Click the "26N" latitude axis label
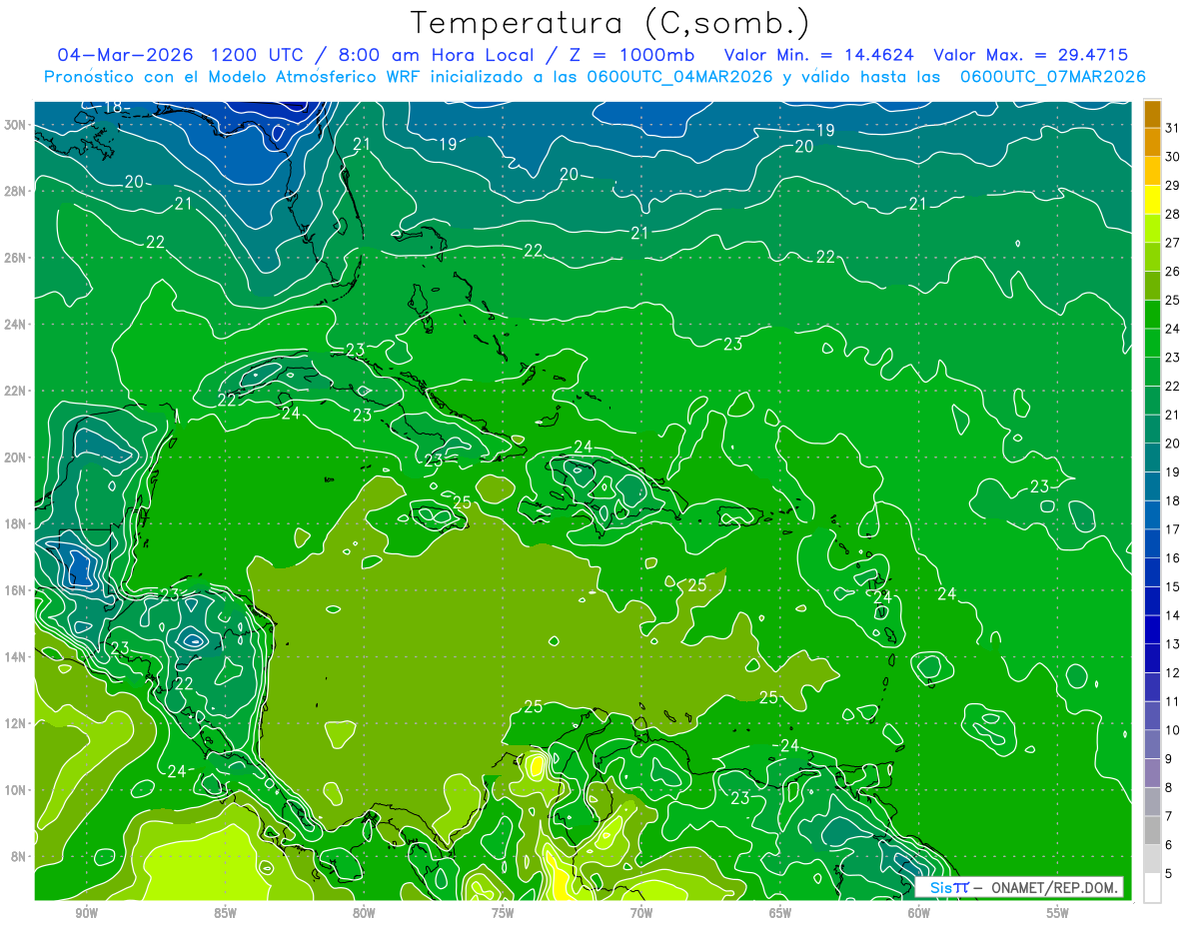The image size is (1199, 926). coord(15,258)
